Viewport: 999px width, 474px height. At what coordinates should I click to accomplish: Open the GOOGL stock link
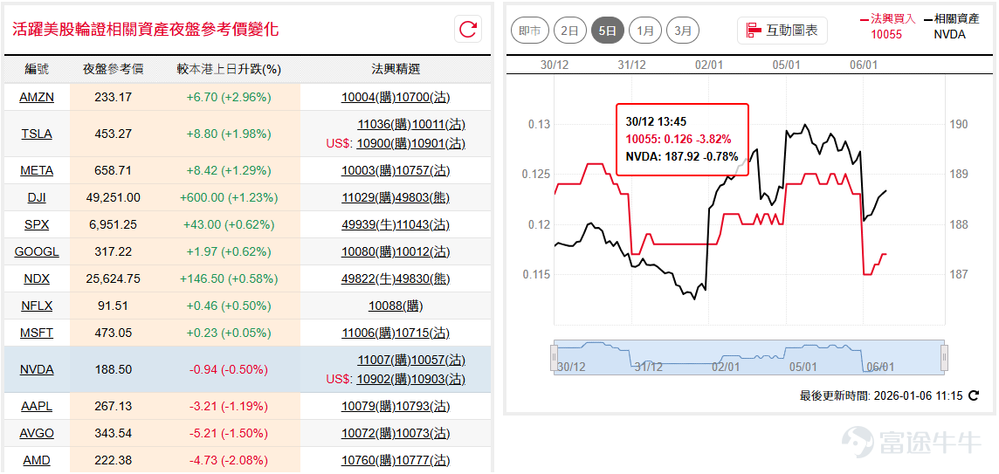[x=37, y=251]
